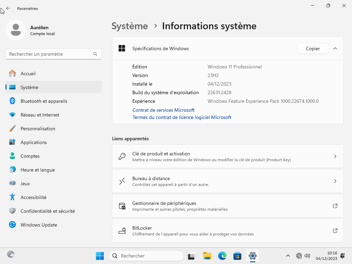The image size is (352, 264).
Task: Click the taskbar Rechercher search box
Action: (146, 256)
